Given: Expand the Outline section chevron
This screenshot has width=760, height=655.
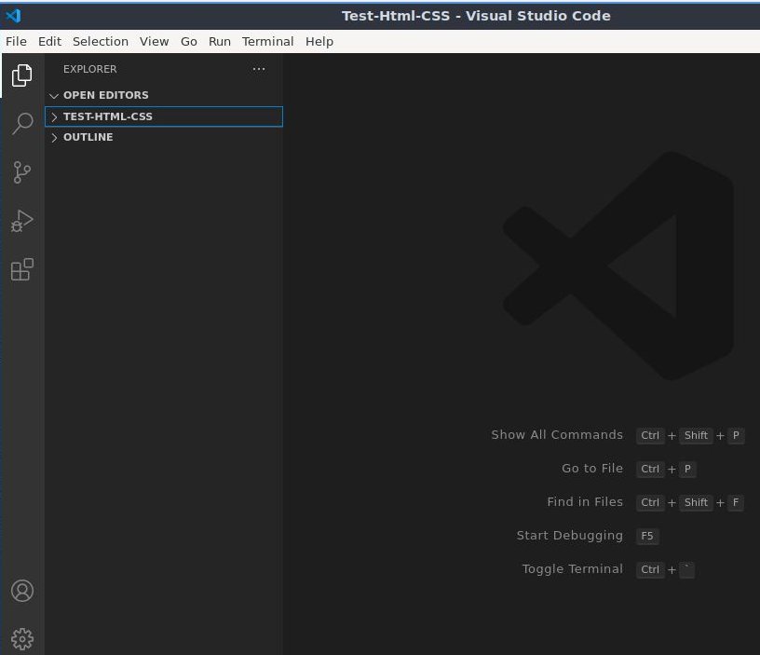Looking at the screenshot, I should 54,138.
